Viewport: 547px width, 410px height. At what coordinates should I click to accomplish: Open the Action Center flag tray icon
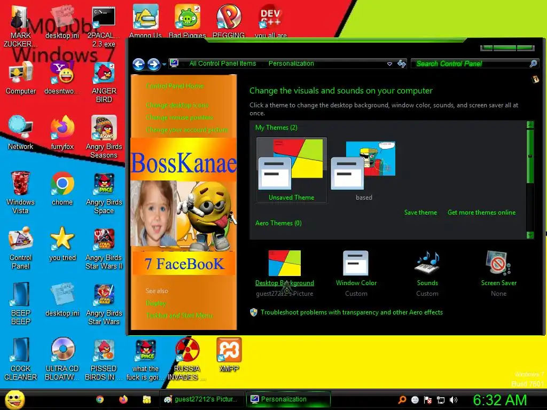click(428, 400)
